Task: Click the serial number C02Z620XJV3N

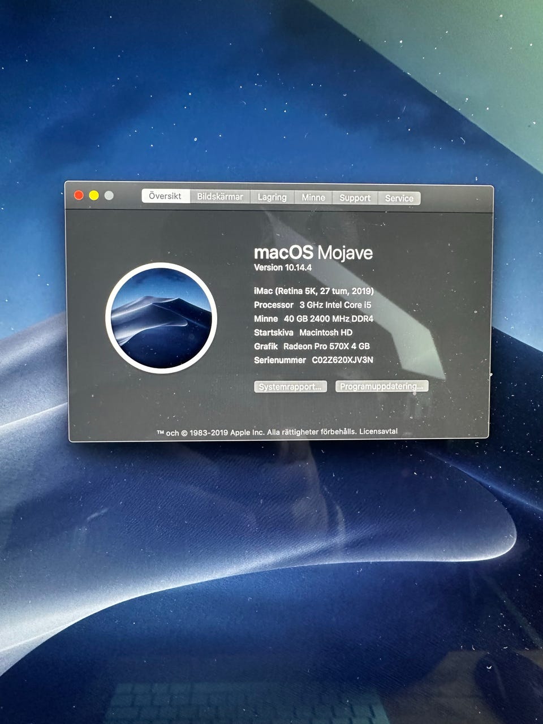Action: [x=342, y=360]
